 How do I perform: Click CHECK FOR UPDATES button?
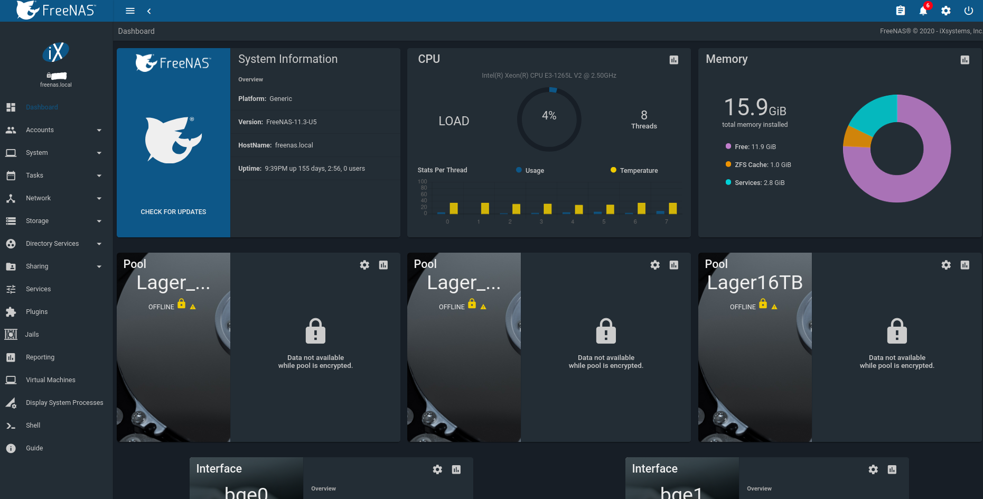(x=173, y=212)
